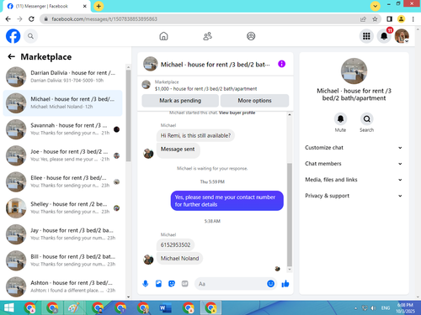Open Joe house for rent conversation

[x=62, y=155]
